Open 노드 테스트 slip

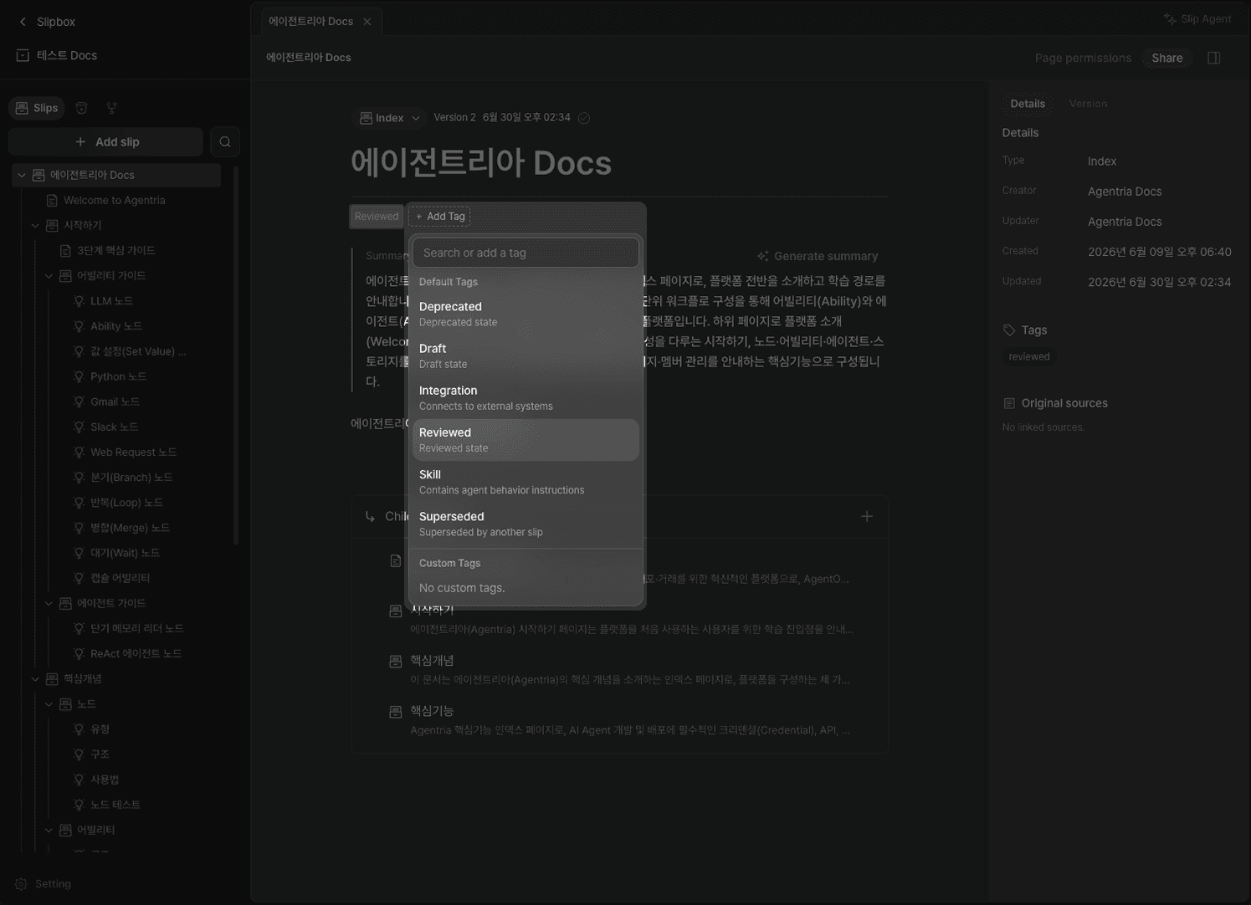tap(115, 805)
